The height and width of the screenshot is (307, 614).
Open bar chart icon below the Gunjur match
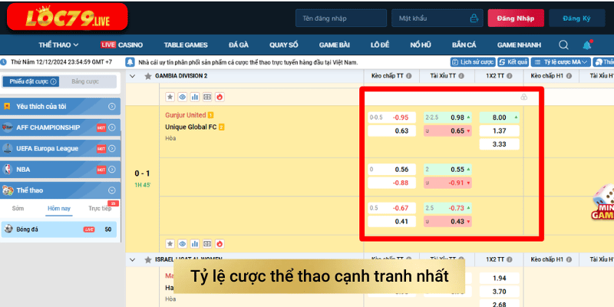(x=195, y=243)
